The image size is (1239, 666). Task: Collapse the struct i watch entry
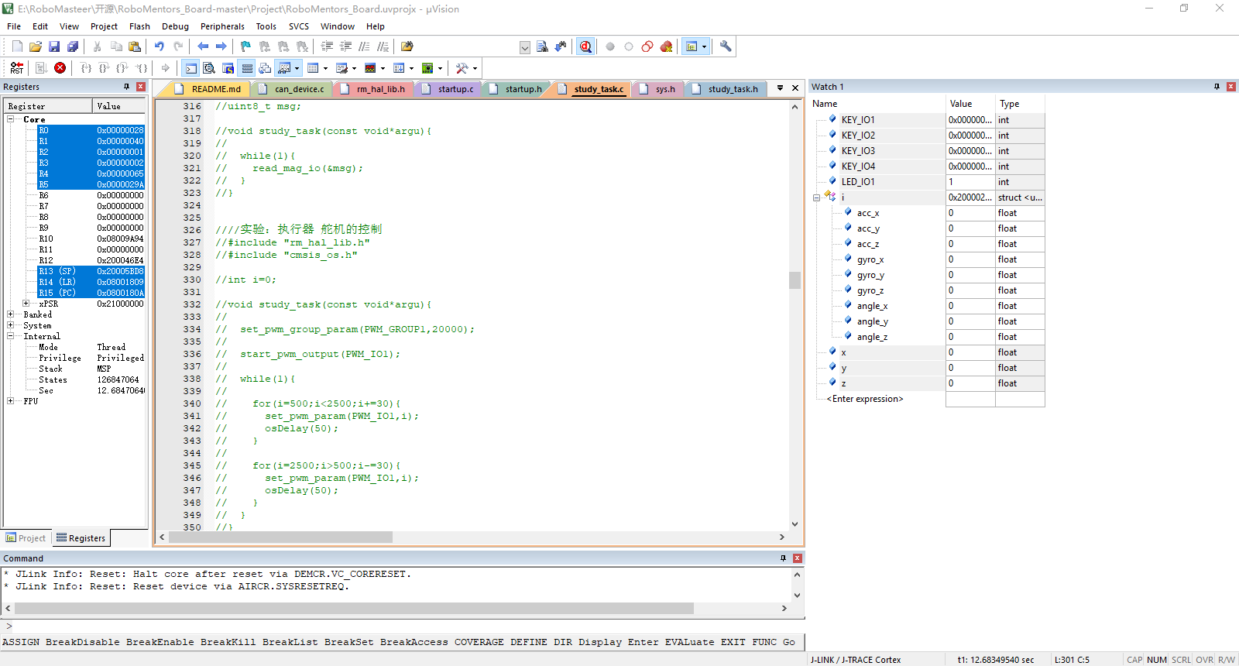click(x=816, y=197)
